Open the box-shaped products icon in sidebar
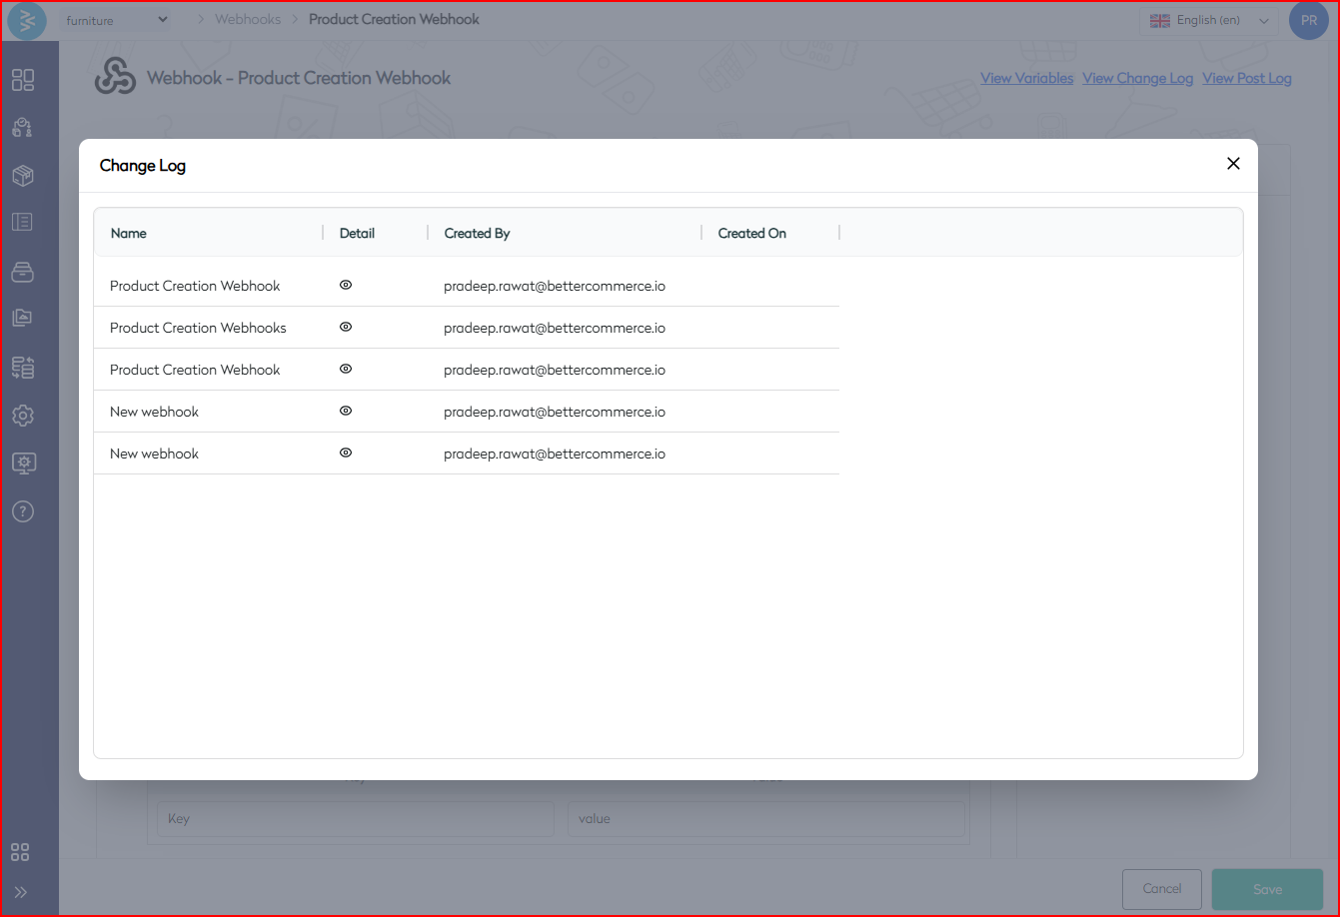Screen dimensions: 1340x917 (x=23, y=176)
